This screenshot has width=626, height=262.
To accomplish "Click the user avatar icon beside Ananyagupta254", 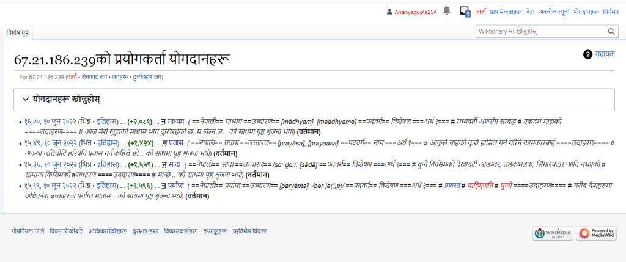I will (x=390, y=12).
